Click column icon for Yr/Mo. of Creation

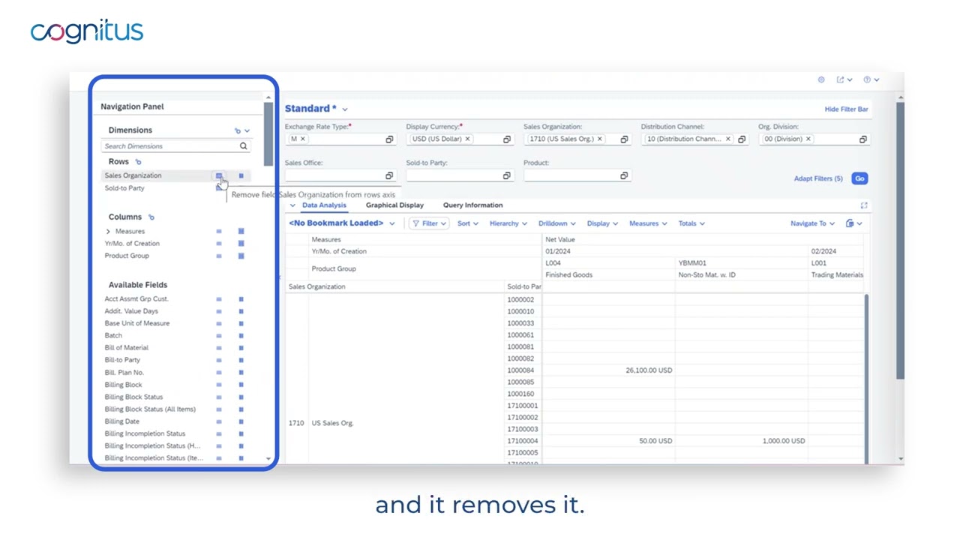pyautogui.click(x=241, y=243)
